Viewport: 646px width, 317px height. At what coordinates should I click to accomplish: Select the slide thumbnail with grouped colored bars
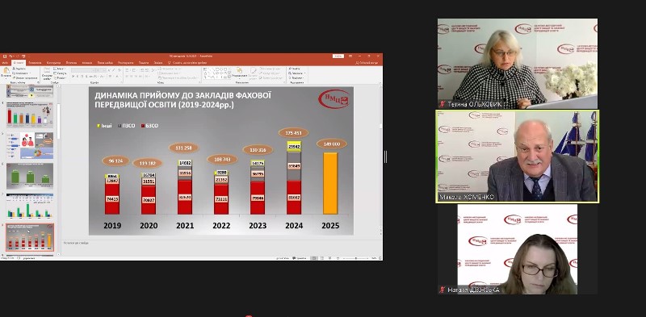click(30, 206)
